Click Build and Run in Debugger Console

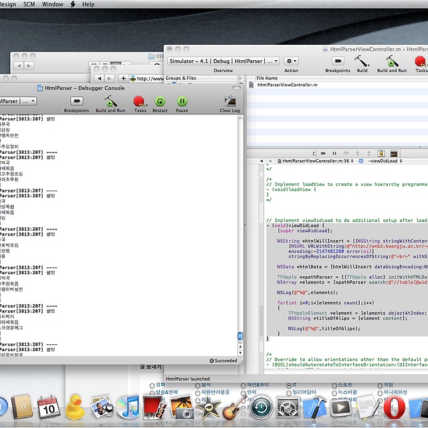tap(110, 102)
